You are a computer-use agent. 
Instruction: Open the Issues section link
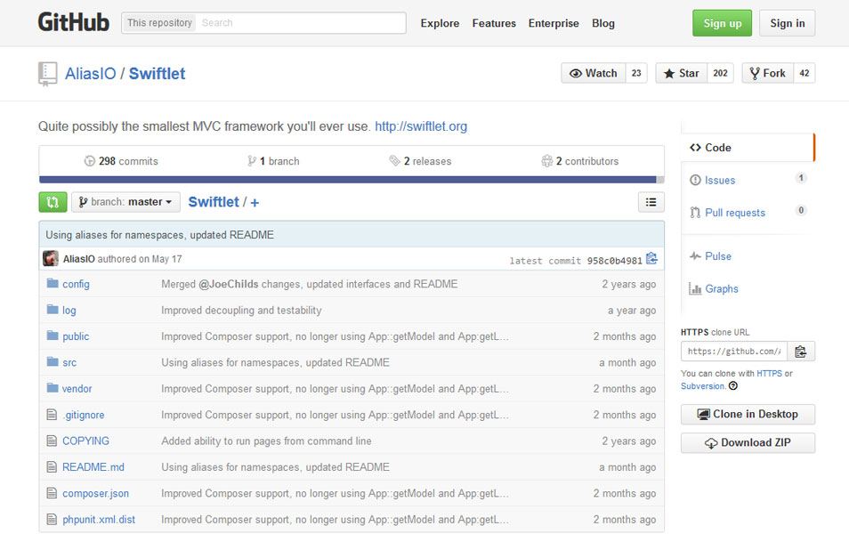(720, 181)
